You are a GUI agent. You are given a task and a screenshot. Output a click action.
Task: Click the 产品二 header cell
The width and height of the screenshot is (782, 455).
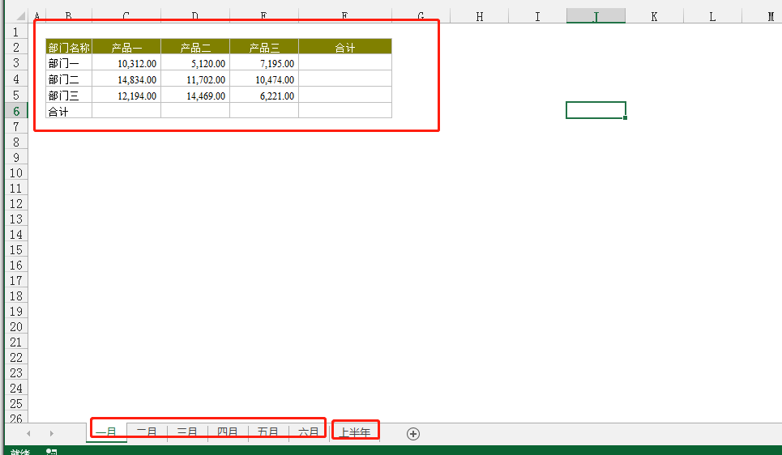pyautogui.click(x=195, y=47)
